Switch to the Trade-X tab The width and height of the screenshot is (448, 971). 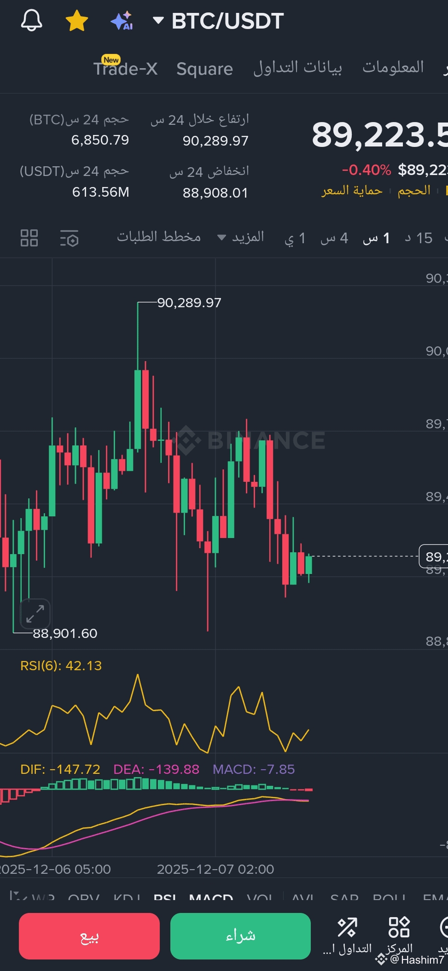click(125, 68)
